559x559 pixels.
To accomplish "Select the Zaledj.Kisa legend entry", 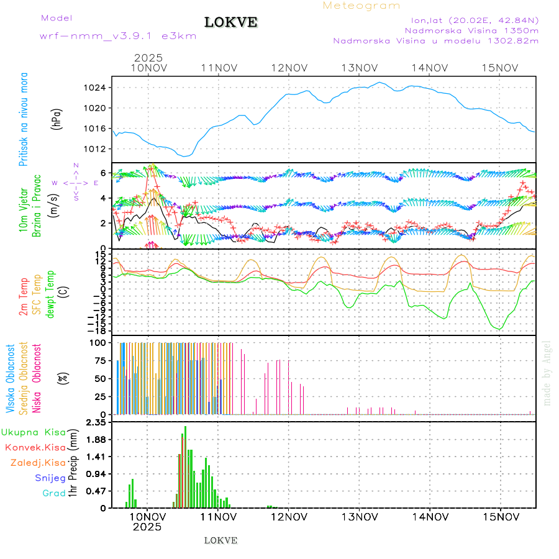I will 38,463.
